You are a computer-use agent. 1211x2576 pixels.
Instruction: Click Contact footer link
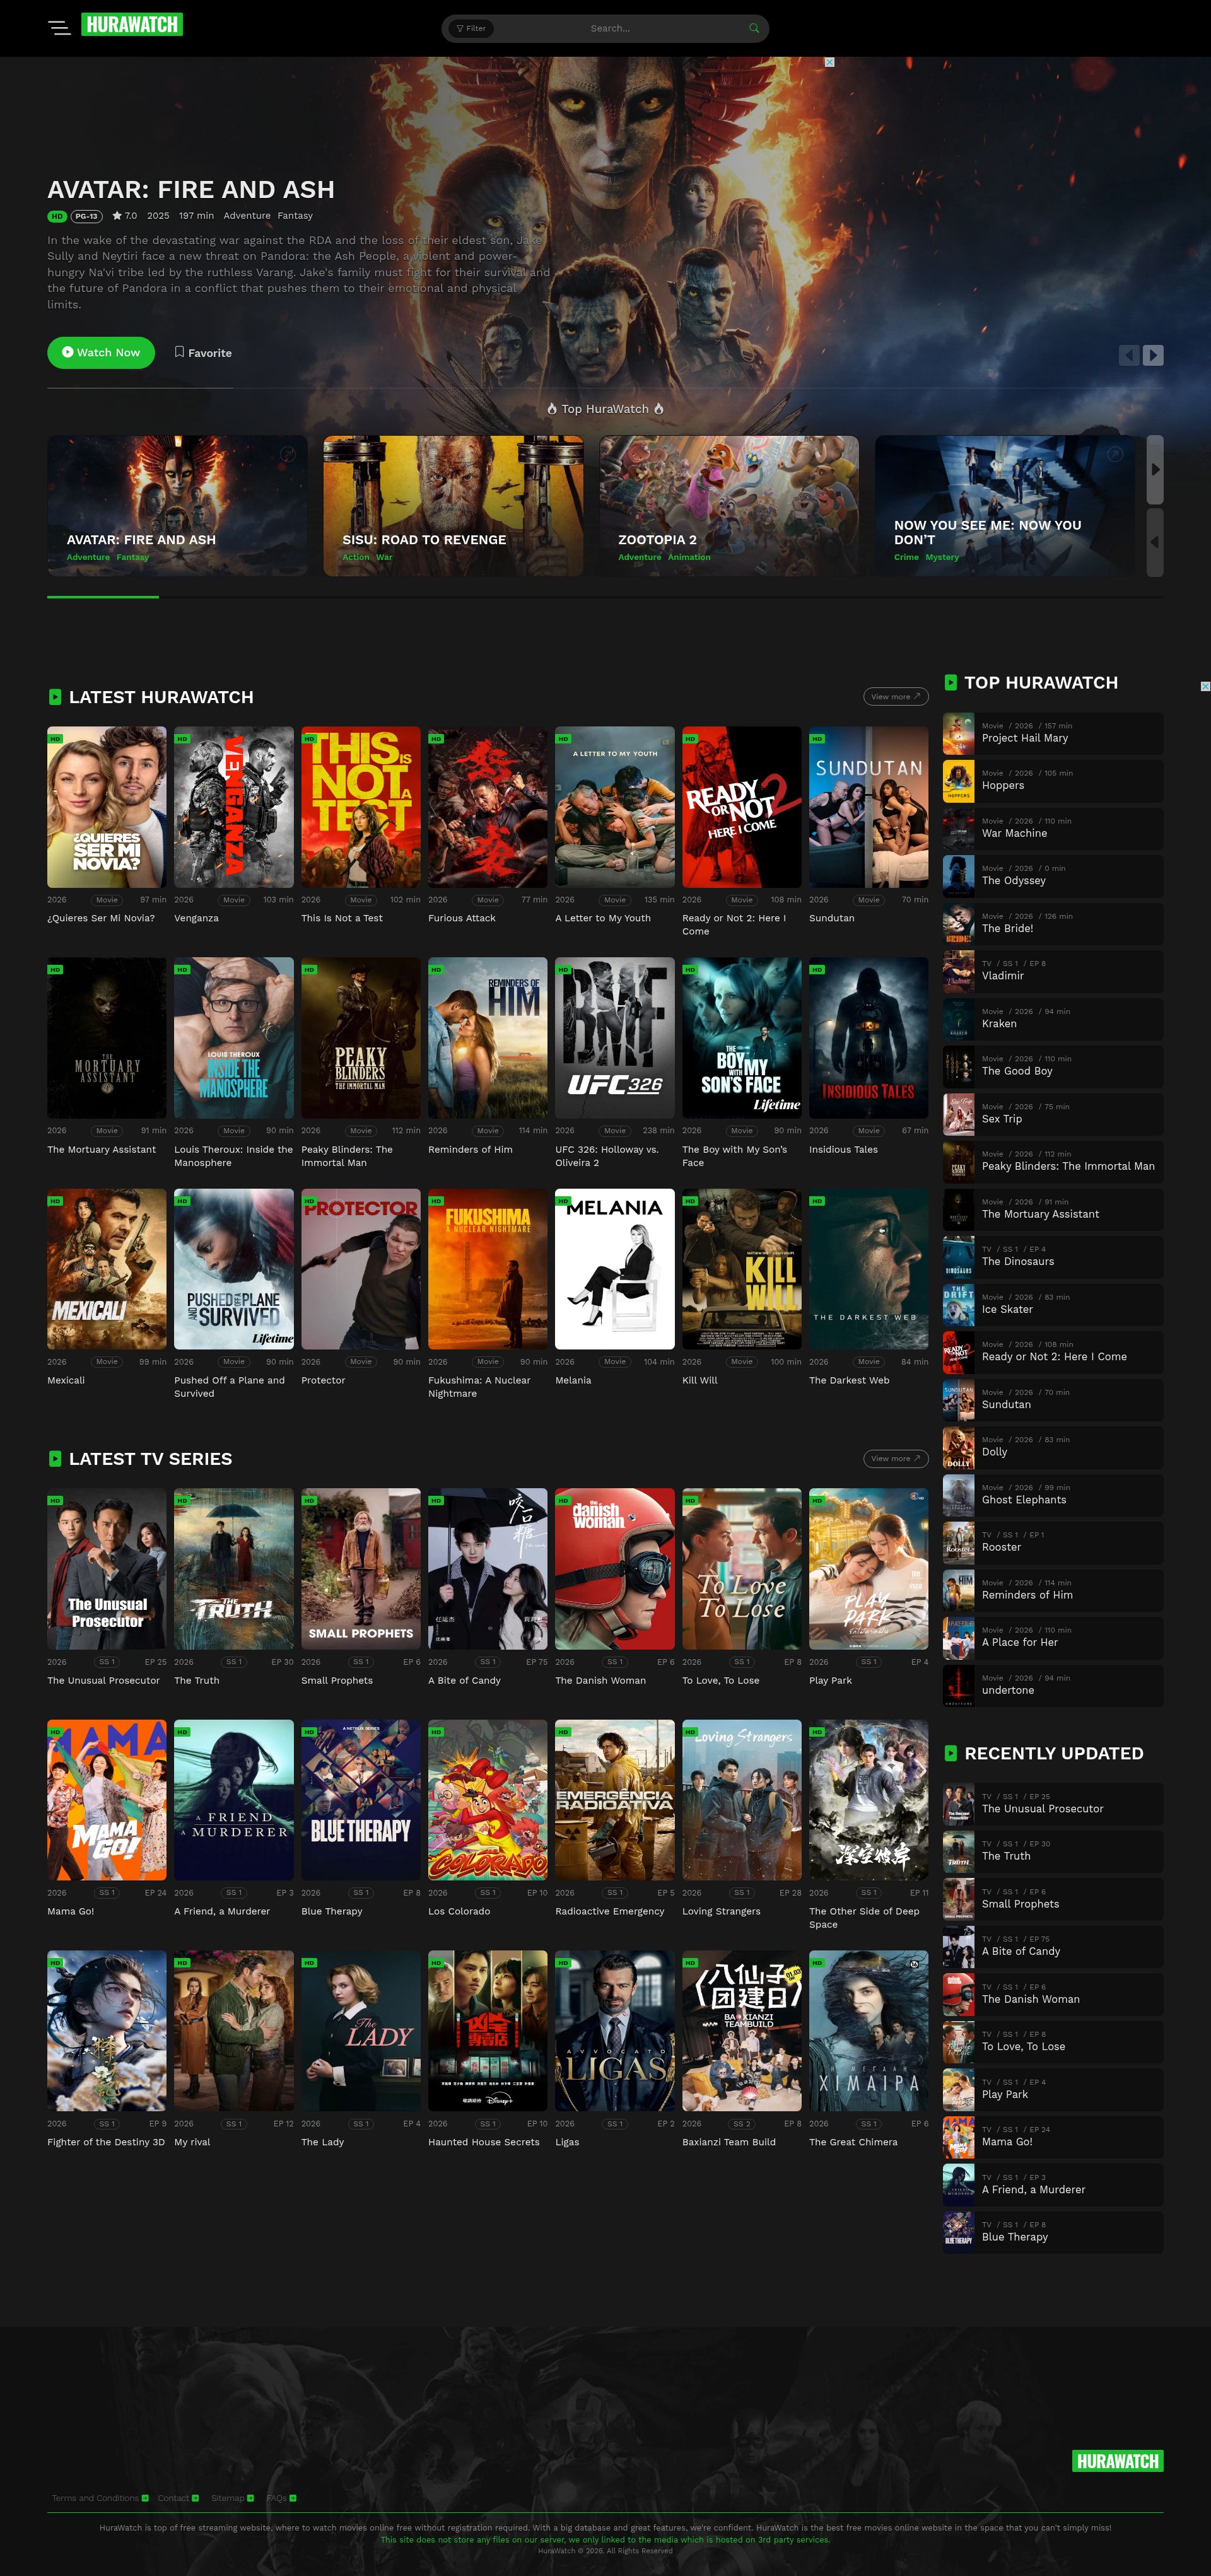pos(177,2498)
